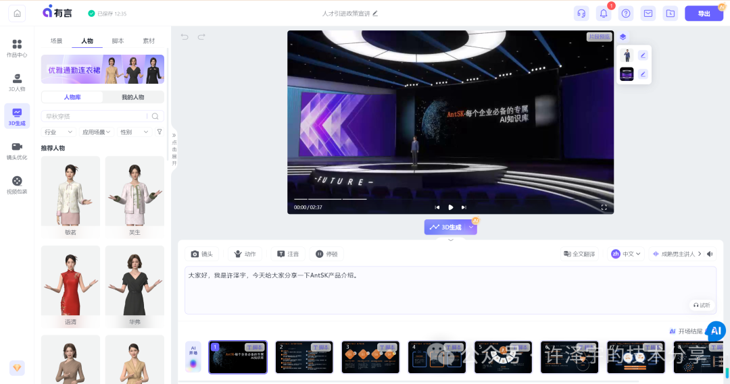Click the 早秋穿搭 search field

pos(97,116)
